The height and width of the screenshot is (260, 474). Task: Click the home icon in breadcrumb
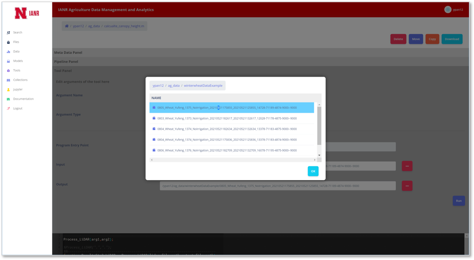pyautogui.click(x=67, y=26)
